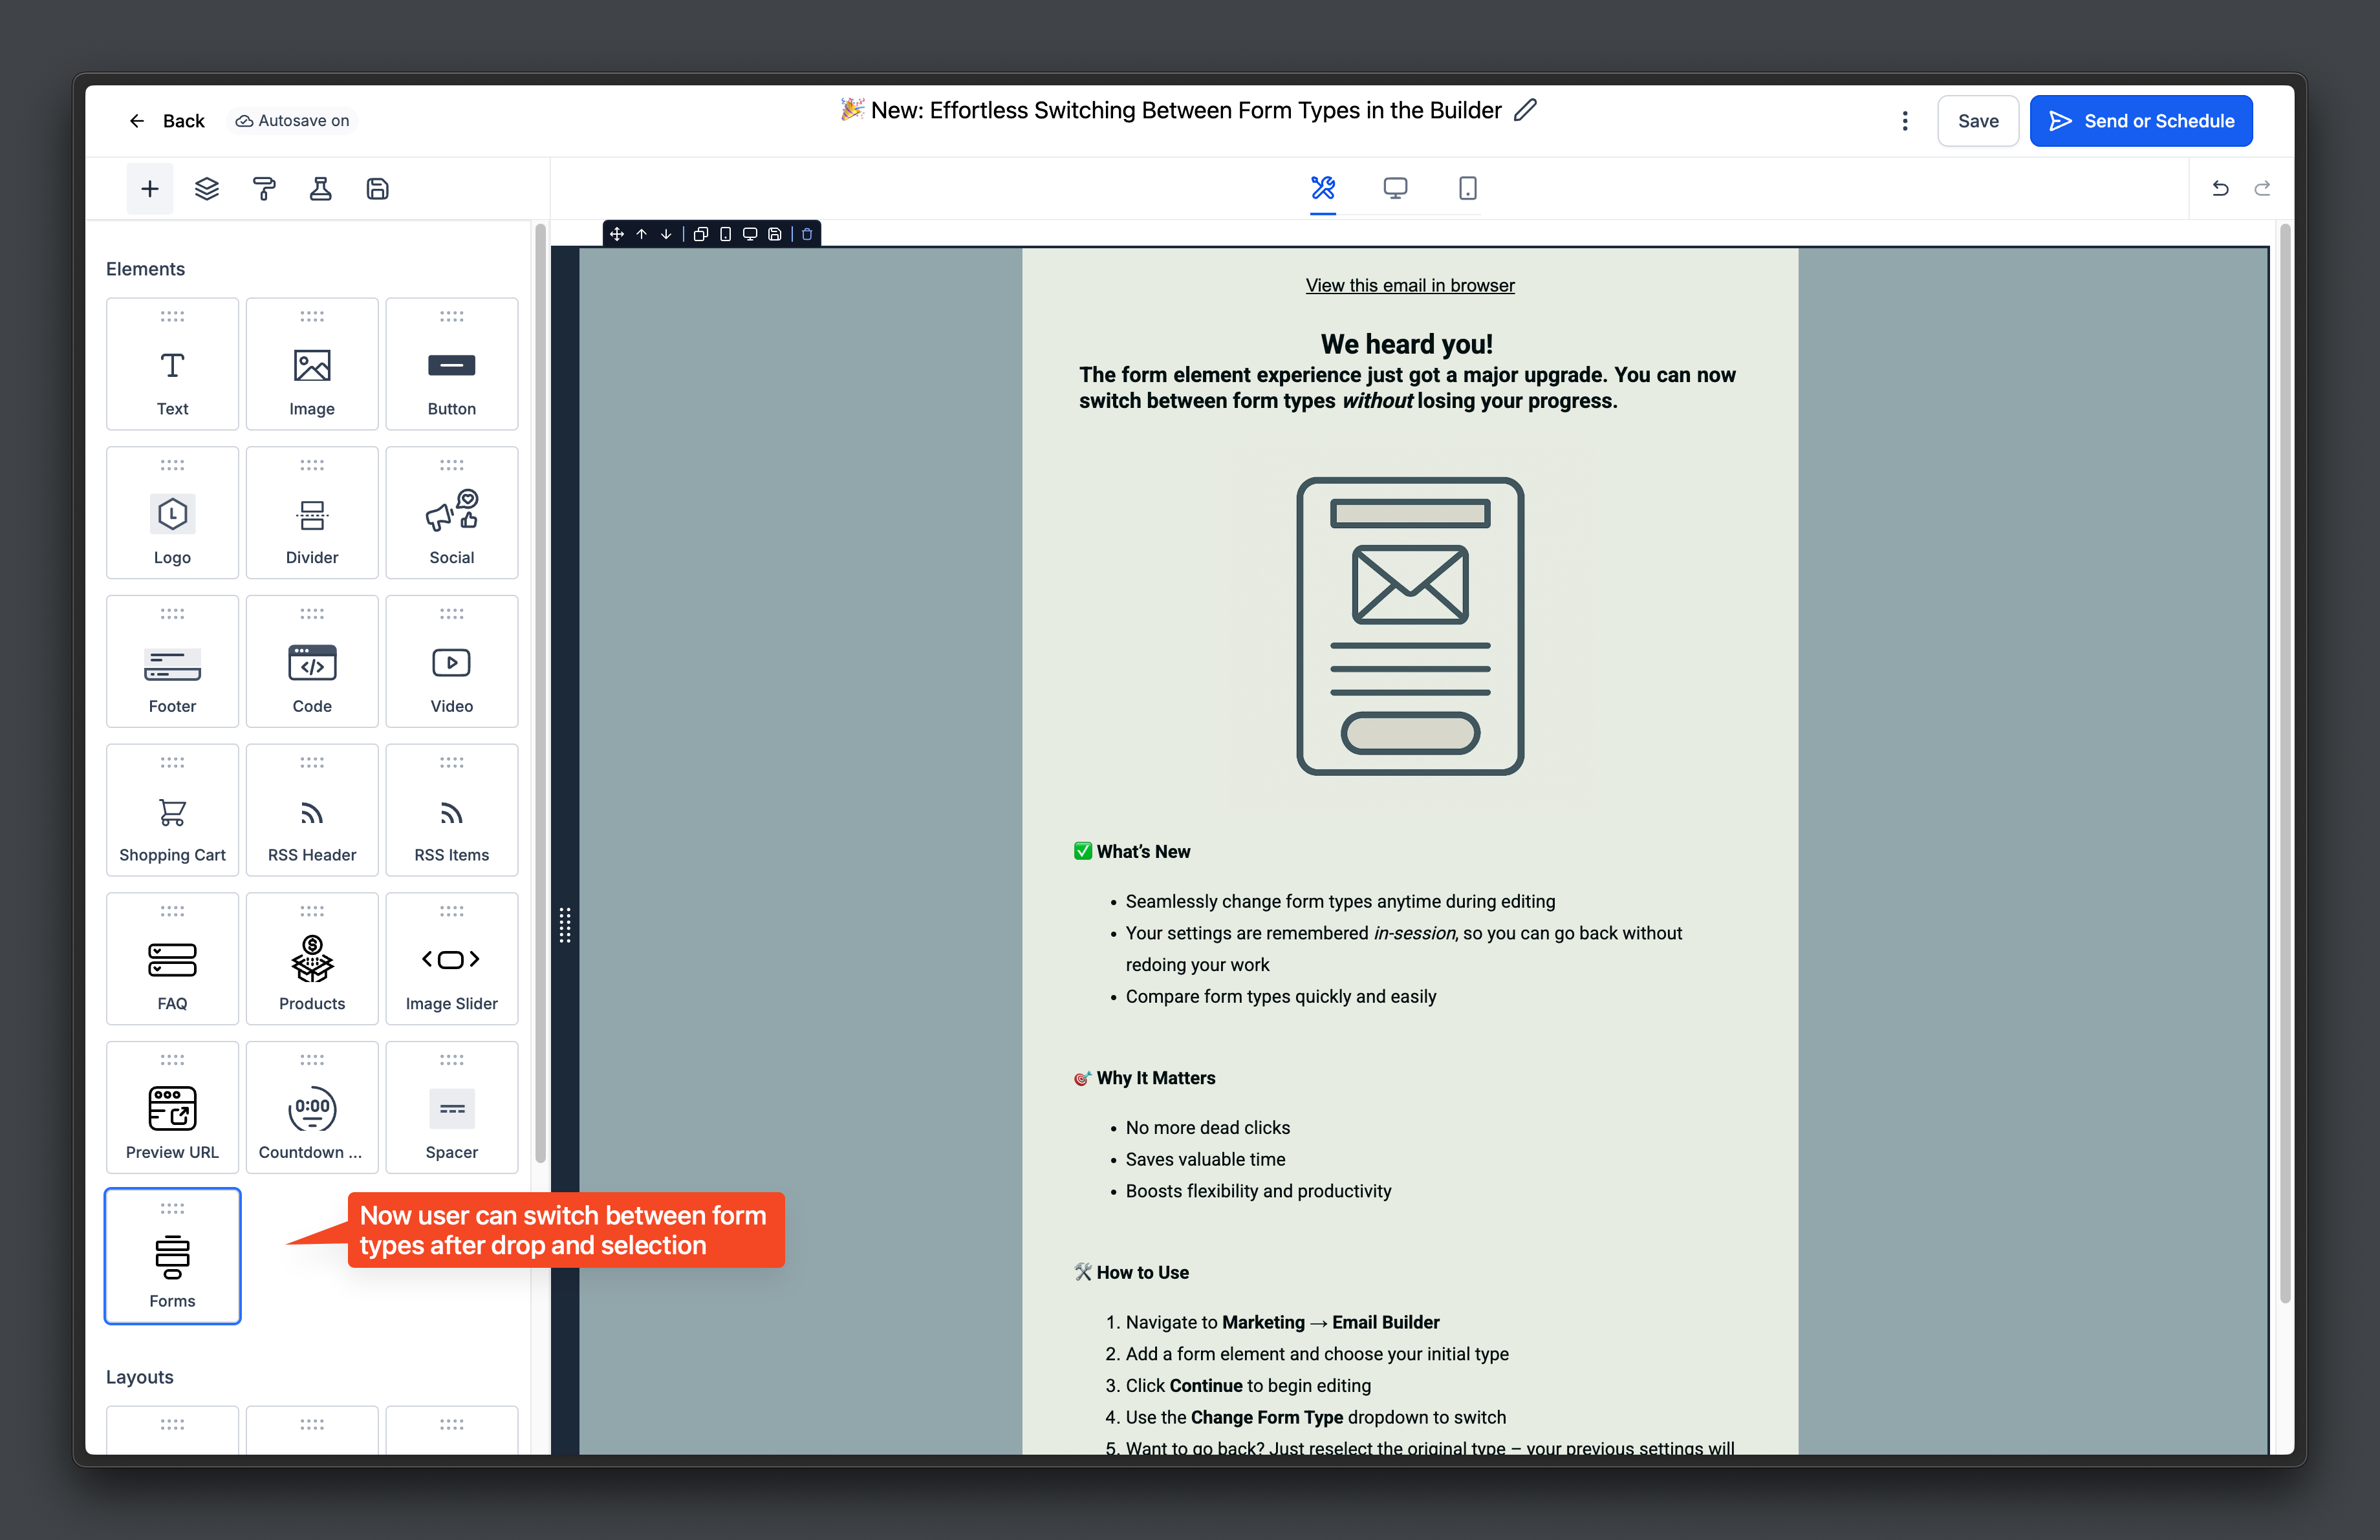
Task: Select the Image element
Action: (312, 364)
